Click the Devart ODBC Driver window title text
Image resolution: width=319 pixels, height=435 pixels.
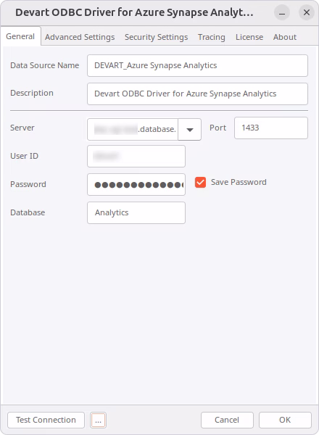tap(134, 12)
